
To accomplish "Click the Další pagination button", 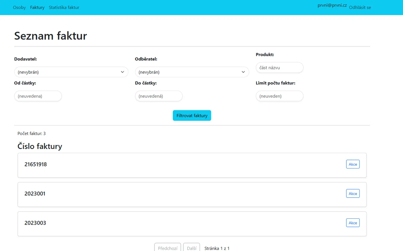I will [191, 248].
